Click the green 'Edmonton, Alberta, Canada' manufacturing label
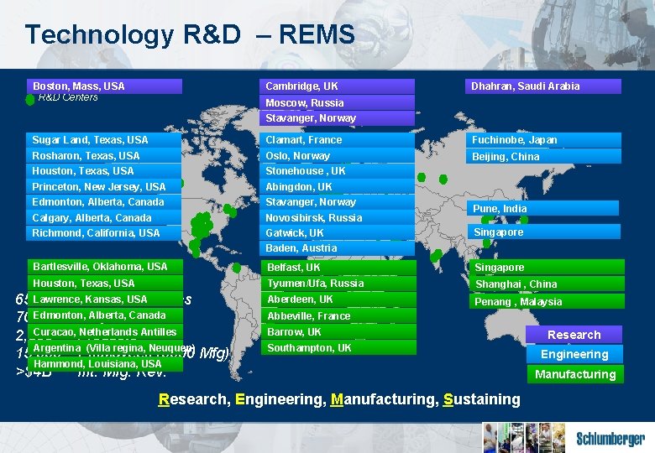The width and height of the screenshot is (655, 453). [105, 315]
